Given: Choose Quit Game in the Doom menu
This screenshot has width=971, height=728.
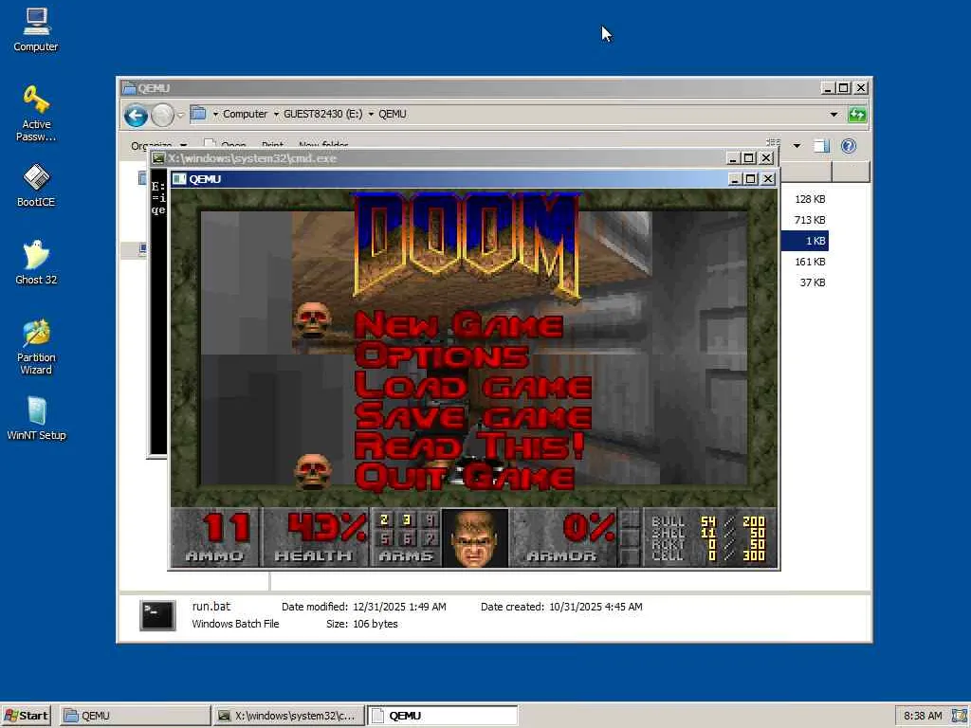Looking at the screenshot, I should [465, 476].
